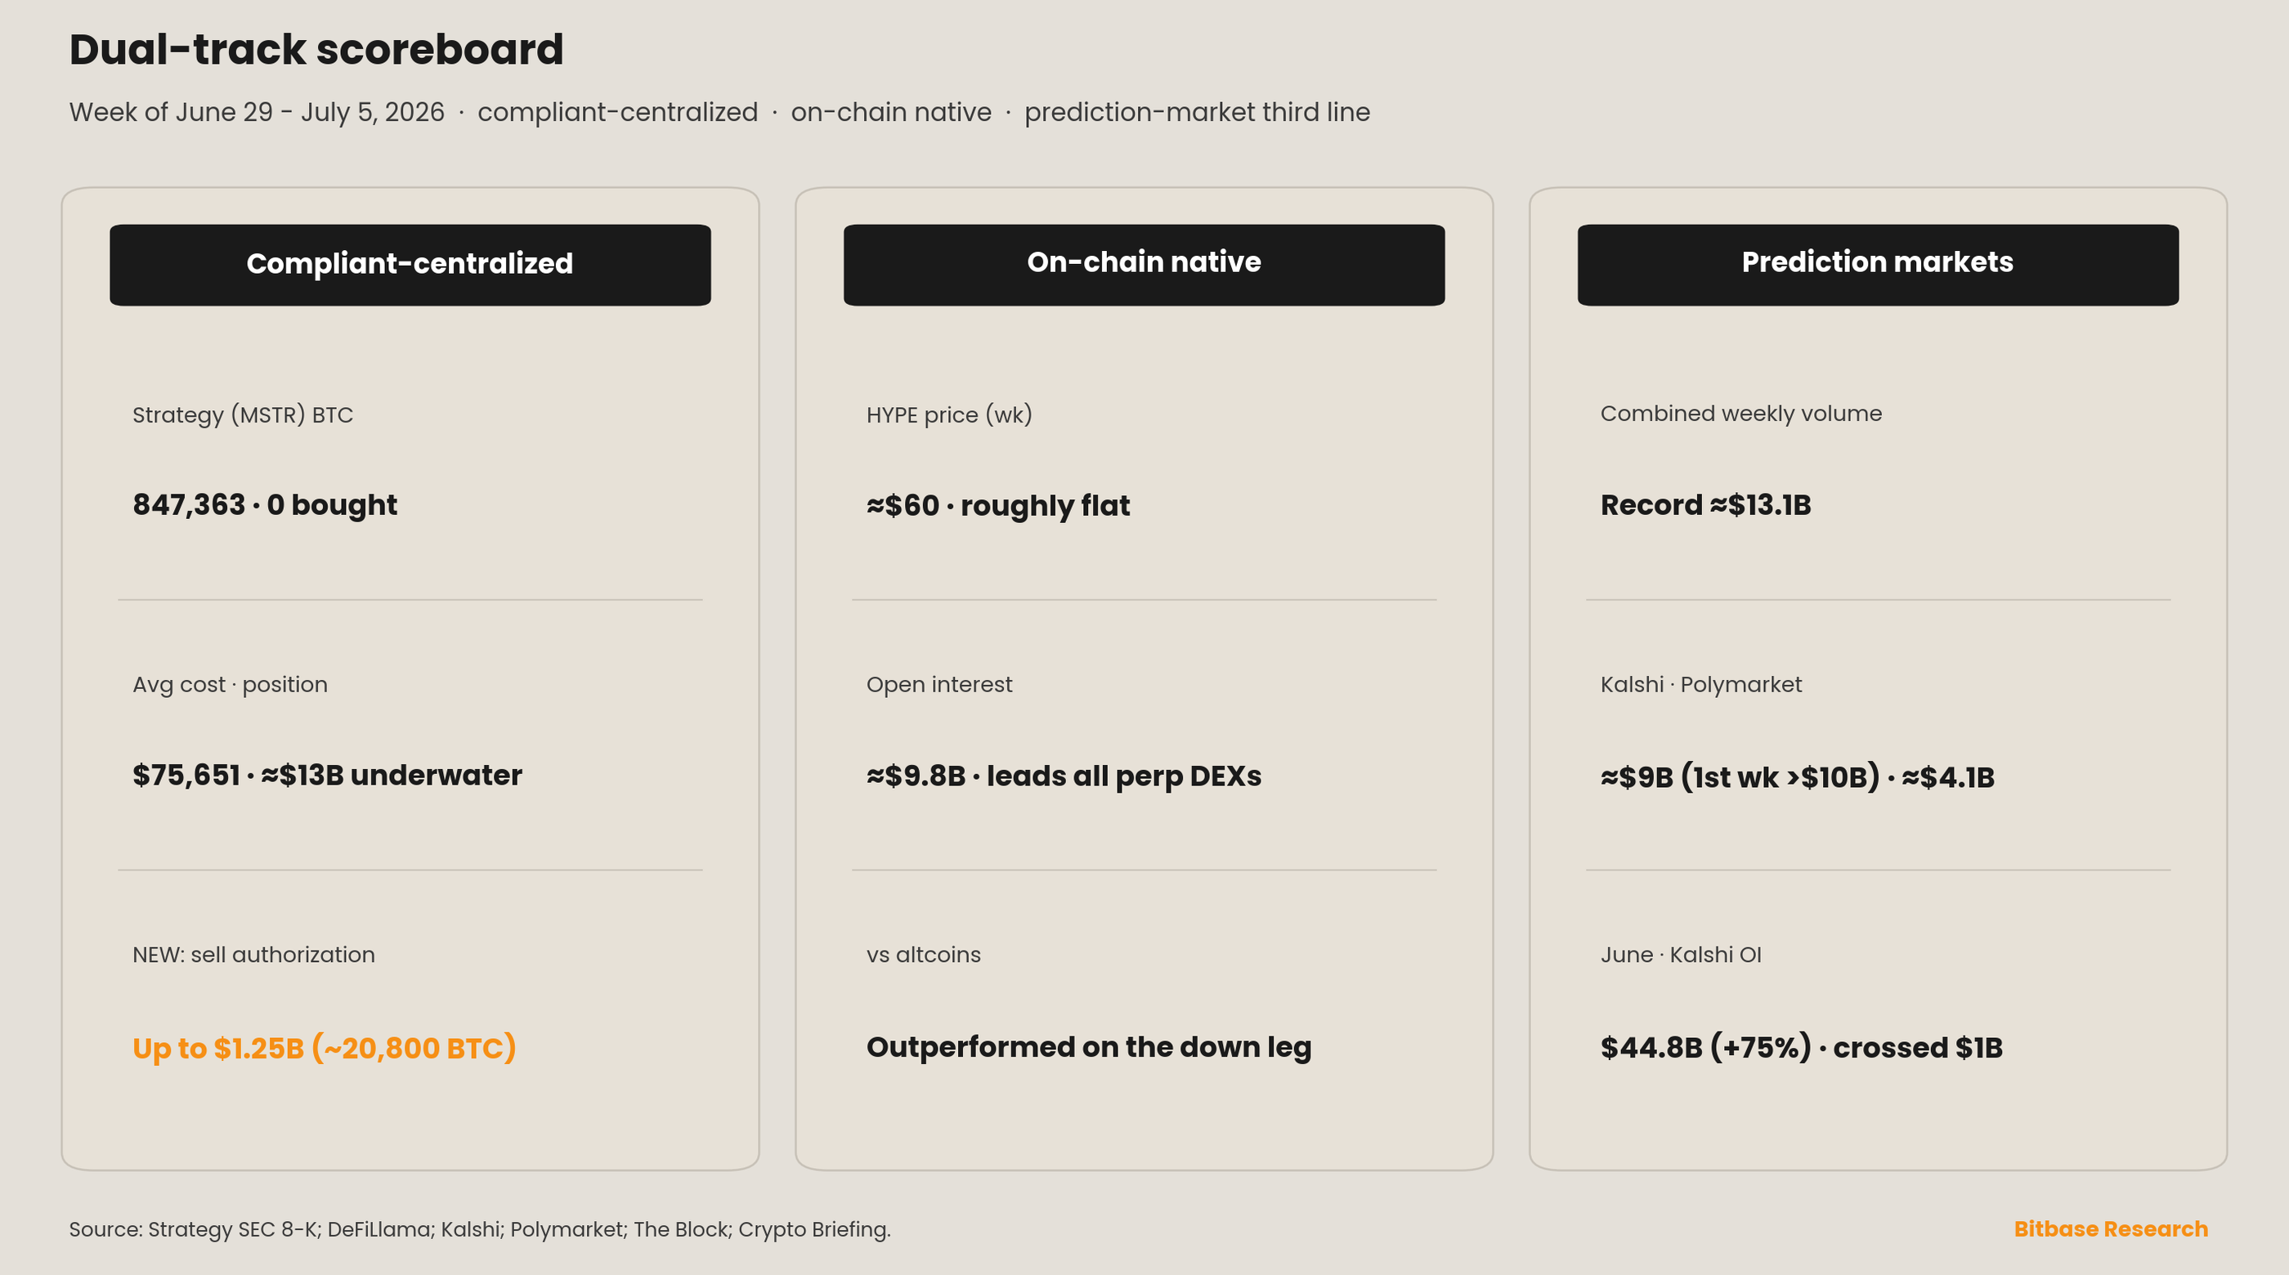Click the value '$44.8B (+75%) · crossed $1B'
This screenshot has width=2289, height=1275.
point(1801,1048)
